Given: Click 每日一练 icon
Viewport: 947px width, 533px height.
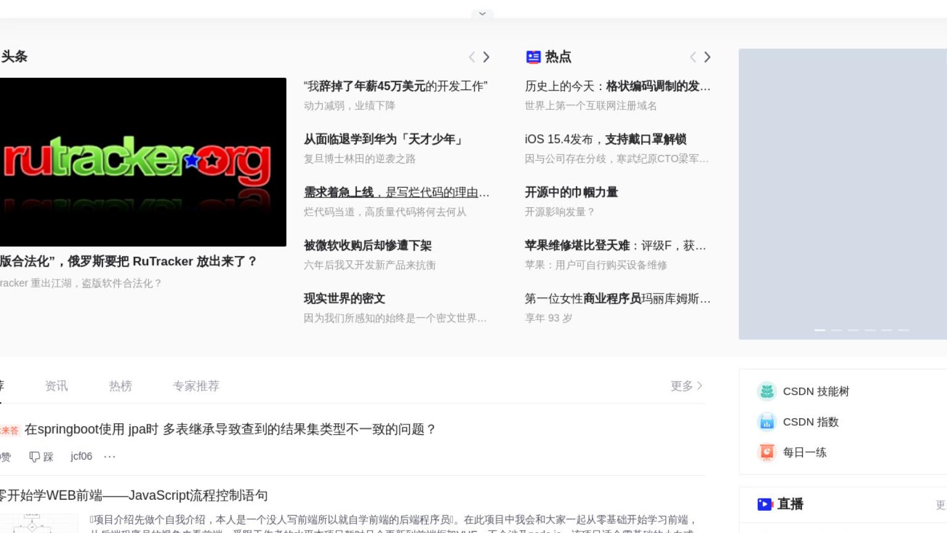Looking at the screenshot, I should 767,452.
